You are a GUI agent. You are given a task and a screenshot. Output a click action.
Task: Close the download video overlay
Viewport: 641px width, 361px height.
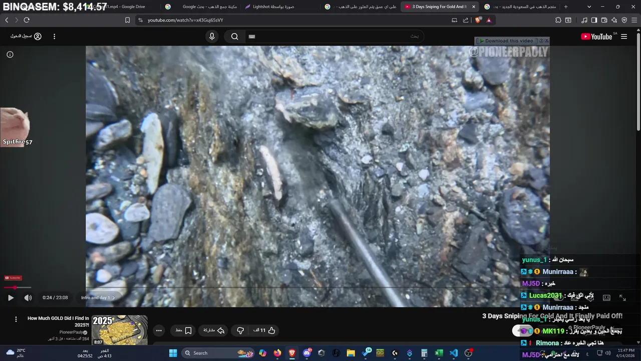tap(546, 41)
